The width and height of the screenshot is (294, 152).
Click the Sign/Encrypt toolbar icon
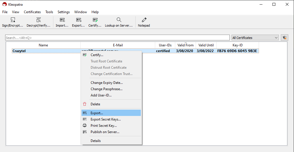13,20
